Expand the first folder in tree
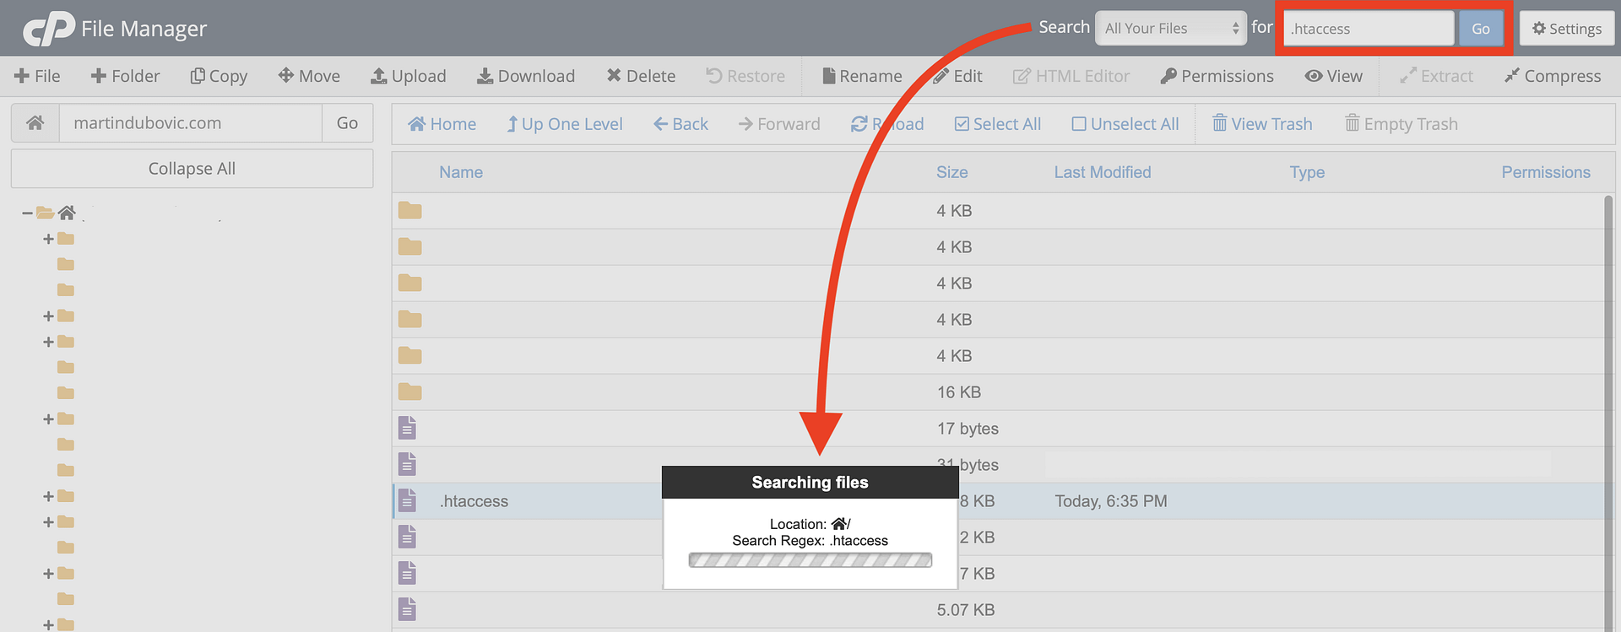The image size is (1621, 632). (48, 240)
